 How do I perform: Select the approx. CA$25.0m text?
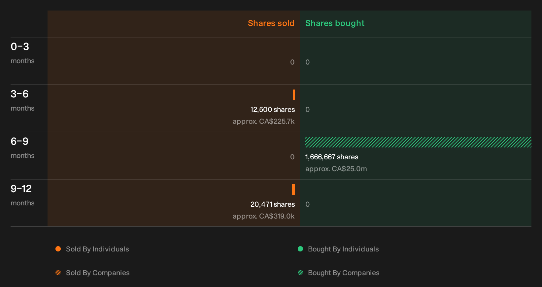[x=336, y=169]
